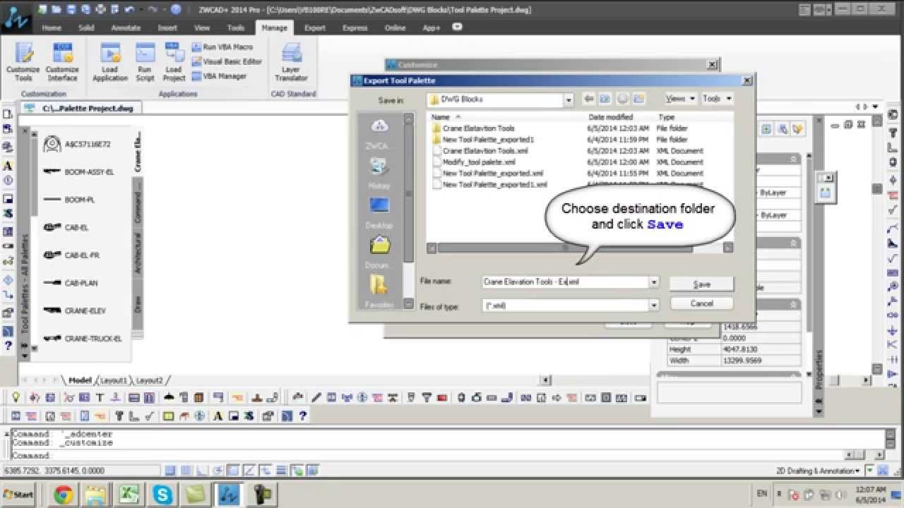Open Favorites in the places bar
904x508 pixels.
pyautogui.click(x=379, y=291)
